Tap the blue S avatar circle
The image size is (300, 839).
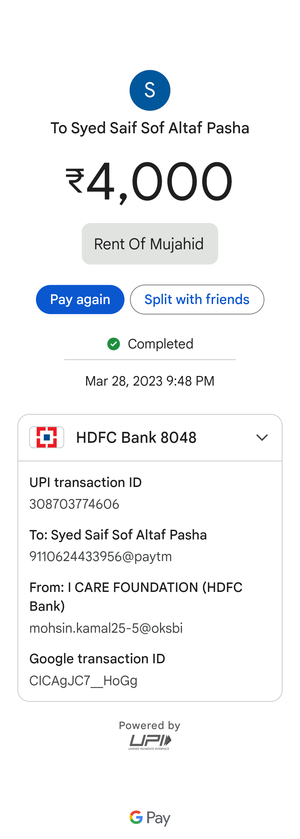(150, 90)
